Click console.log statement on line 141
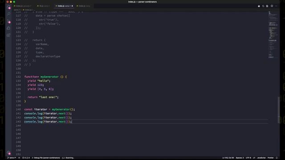Screen dimensions: 285x160 (x=48, y=114)
